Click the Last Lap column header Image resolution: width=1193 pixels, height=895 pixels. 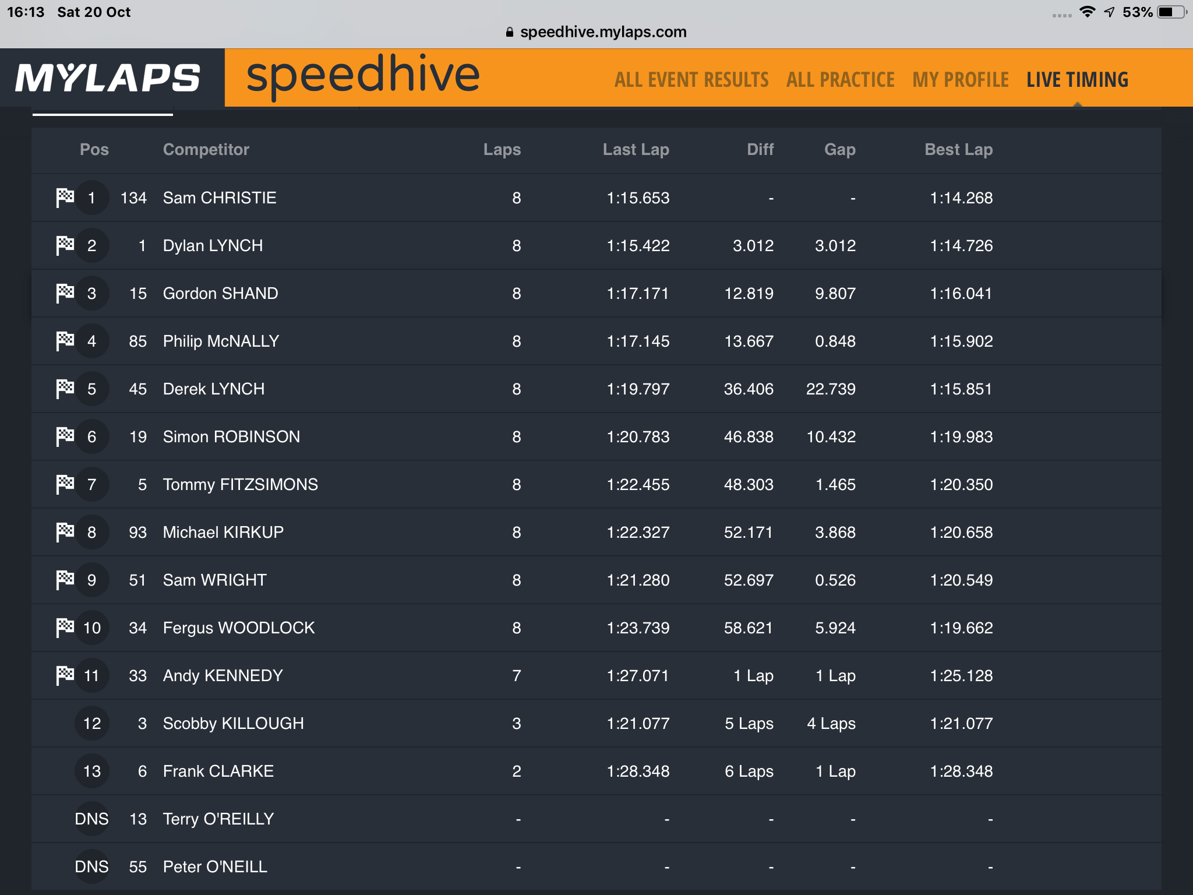636,150
